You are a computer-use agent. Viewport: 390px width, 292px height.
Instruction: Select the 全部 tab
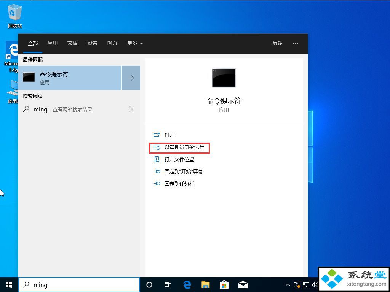point(33,43)
